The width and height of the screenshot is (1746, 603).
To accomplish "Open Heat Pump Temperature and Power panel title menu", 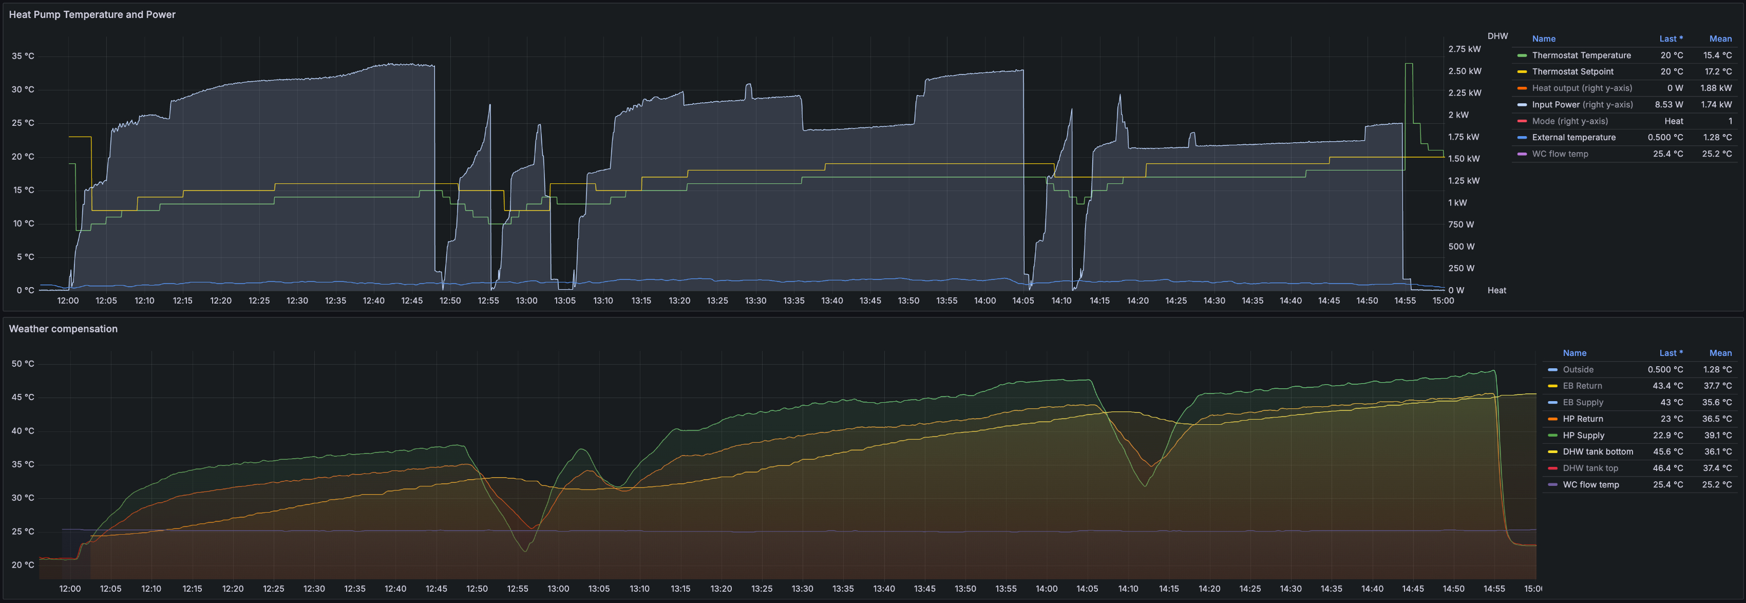I will tap(92, 14).
